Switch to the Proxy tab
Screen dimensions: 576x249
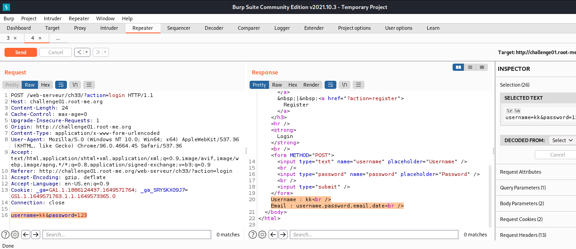pos(80,28)
